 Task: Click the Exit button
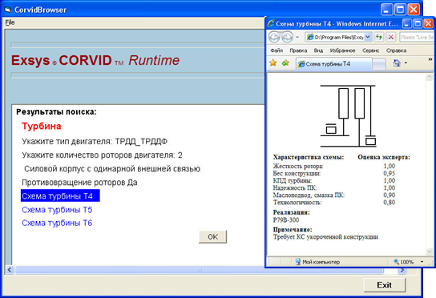[384, 285]
